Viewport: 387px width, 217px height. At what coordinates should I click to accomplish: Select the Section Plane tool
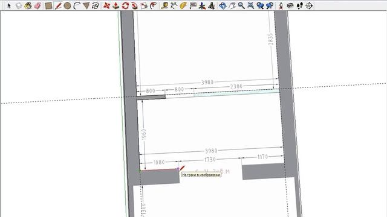click(x=309, y=5)
